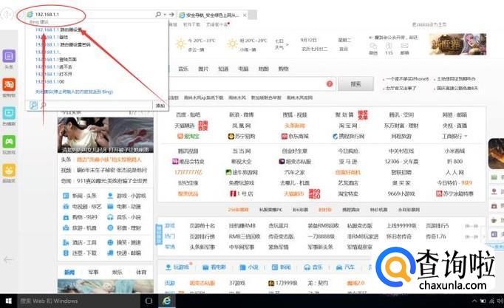This screenshot has height=308, width=504.
Task: Close the 安全导航 browser tab
Action: [245, 15]
